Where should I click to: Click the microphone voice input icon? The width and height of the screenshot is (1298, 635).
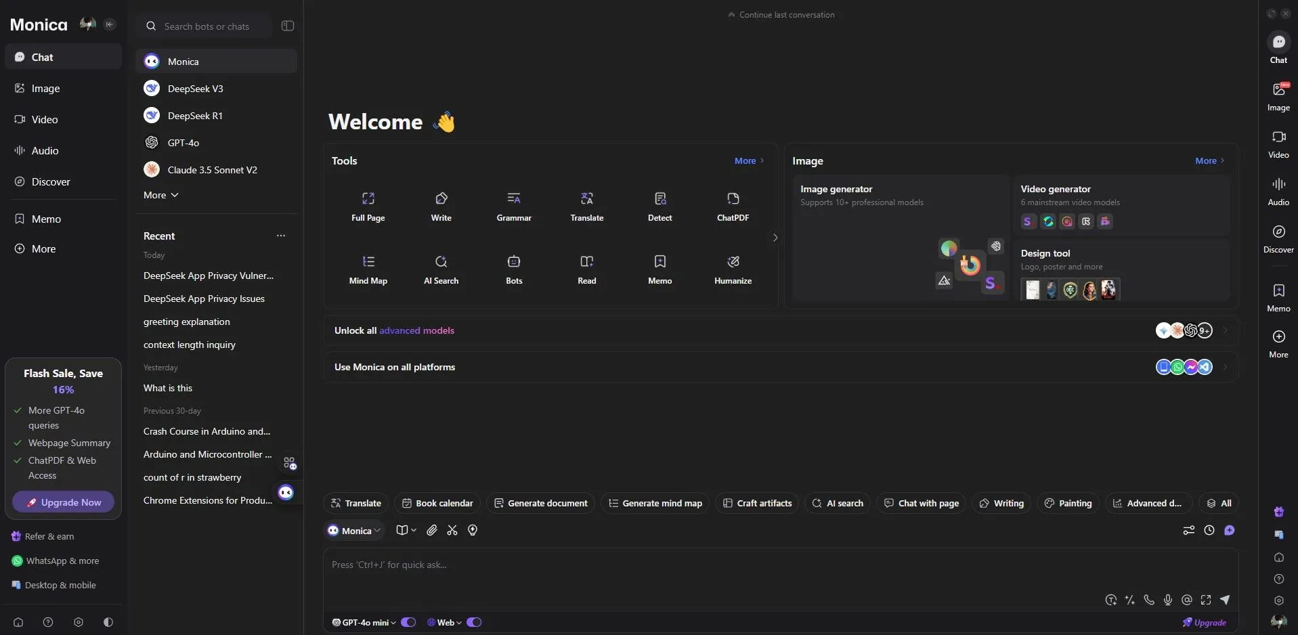[1168, 600]
